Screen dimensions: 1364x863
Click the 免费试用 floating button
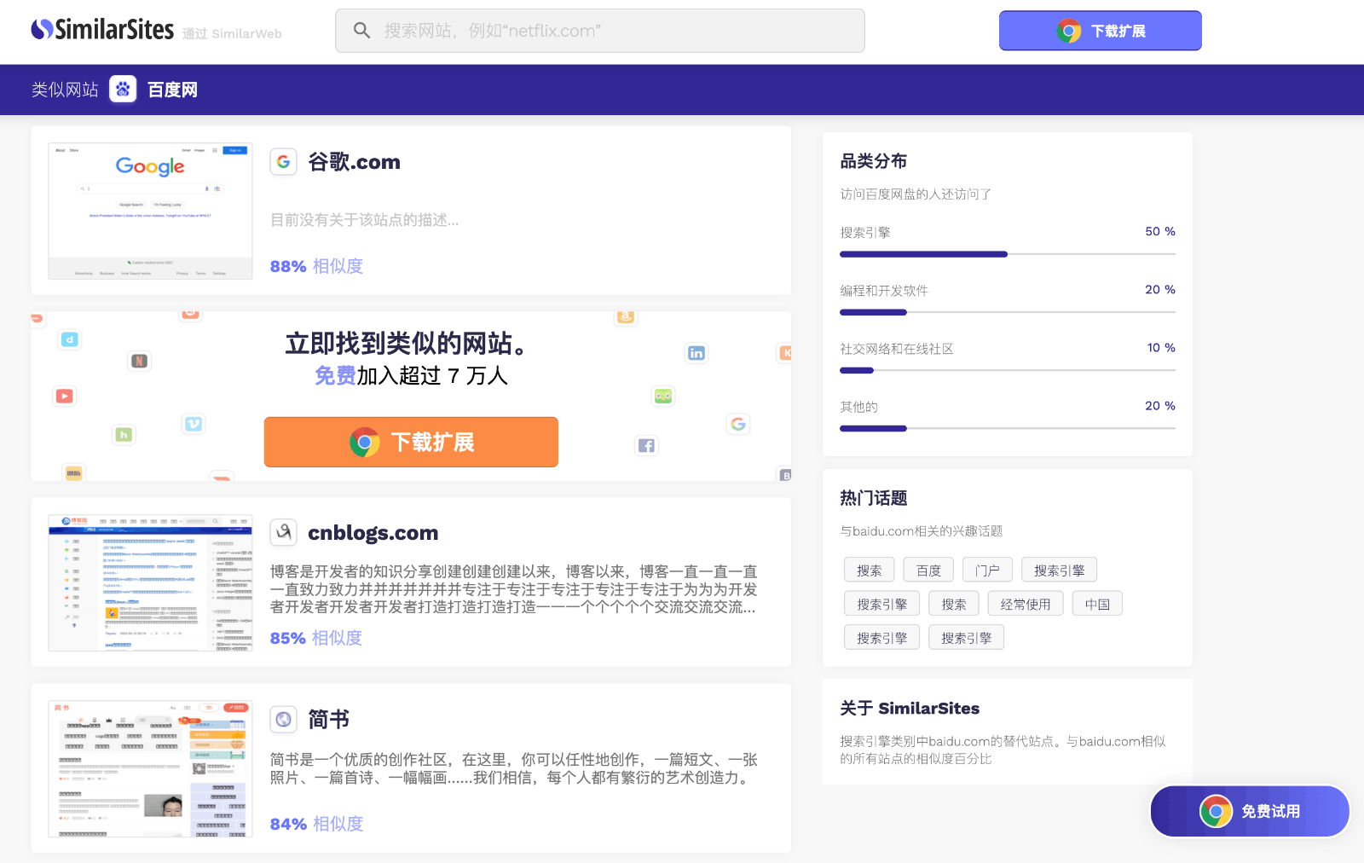[1250, 811]
